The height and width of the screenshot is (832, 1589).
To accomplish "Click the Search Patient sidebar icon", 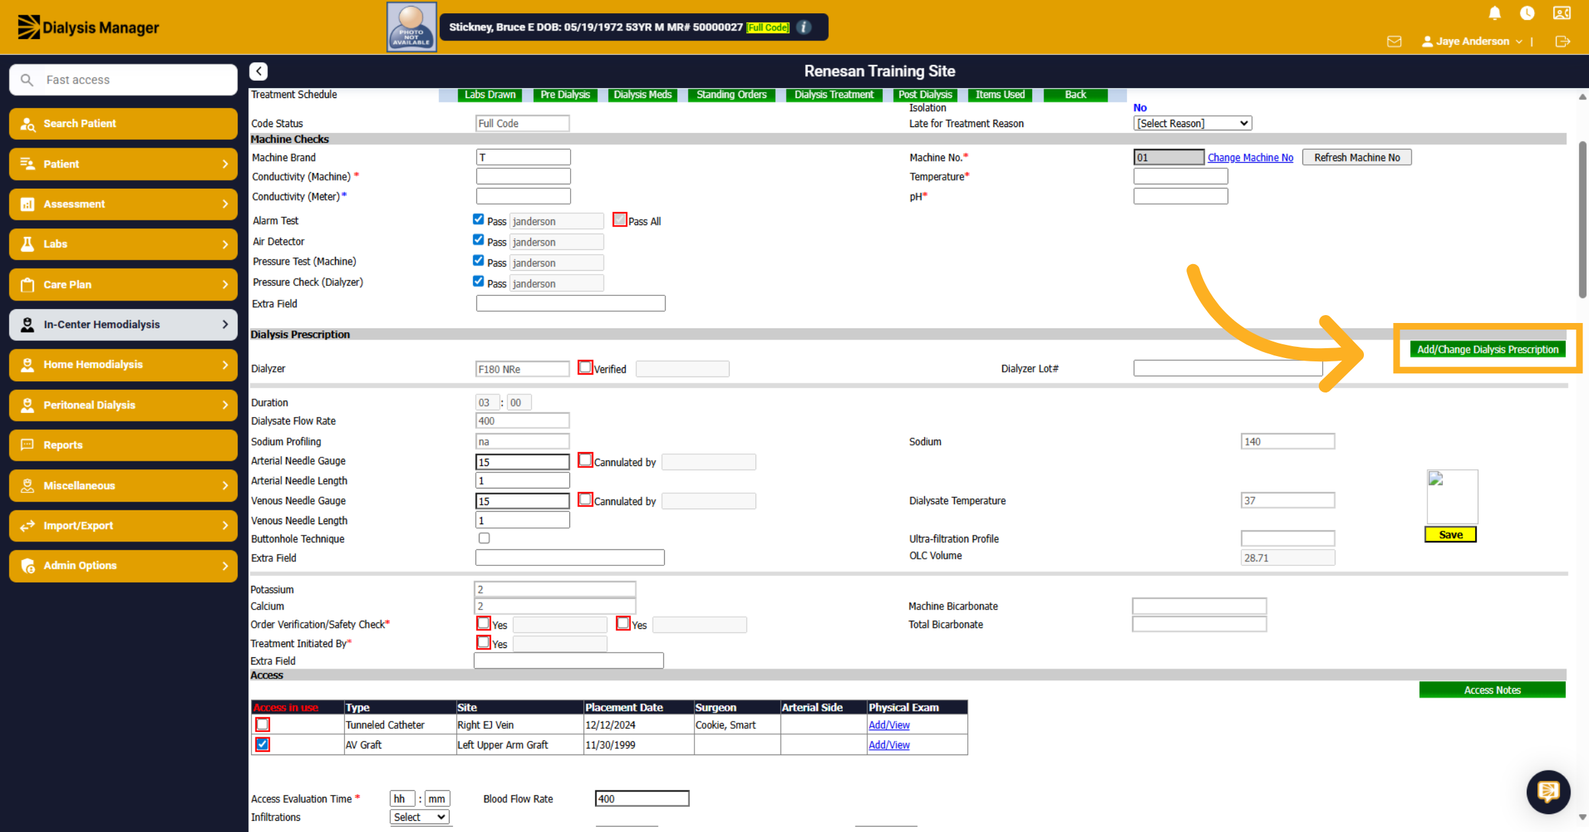I will point(28,124).
